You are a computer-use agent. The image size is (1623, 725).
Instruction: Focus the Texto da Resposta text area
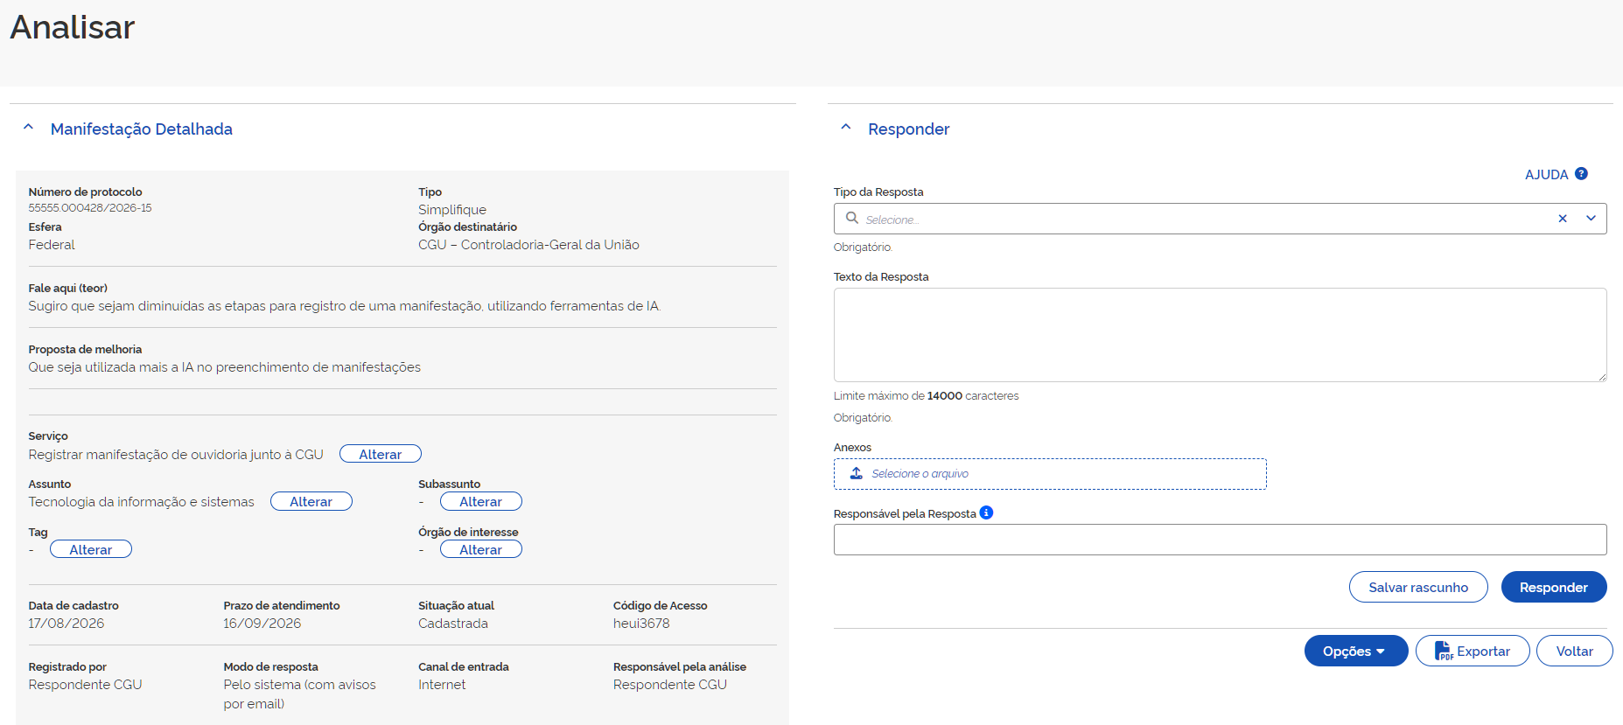(x=1220, y=335)
